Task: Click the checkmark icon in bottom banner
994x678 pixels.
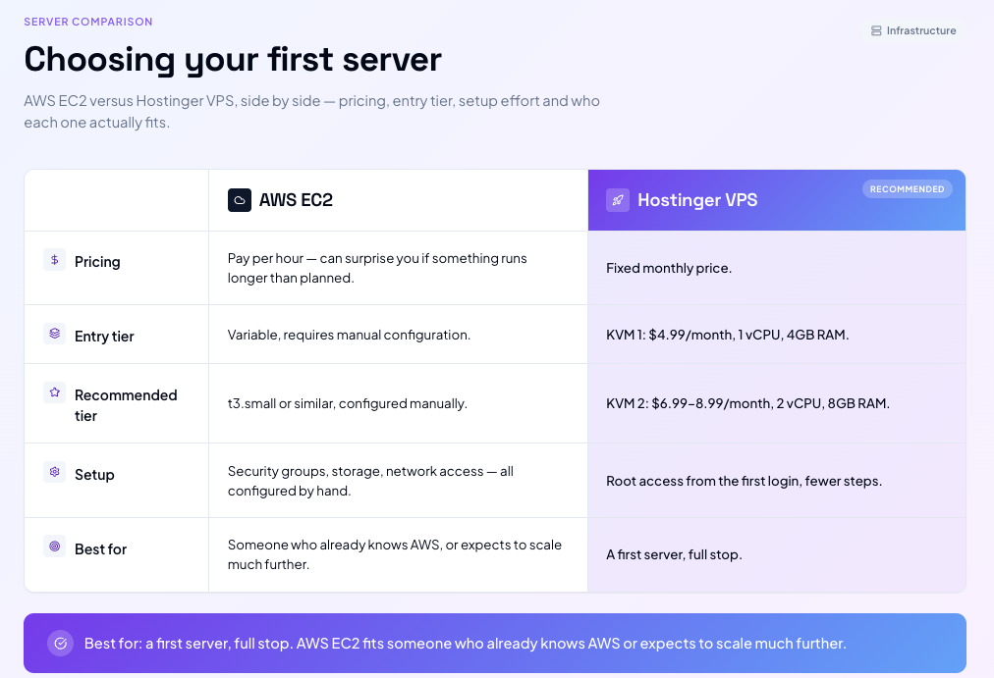Action: 60,644
